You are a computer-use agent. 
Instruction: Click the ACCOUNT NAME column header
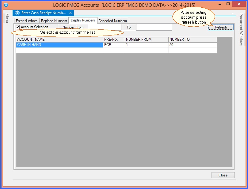60,40
